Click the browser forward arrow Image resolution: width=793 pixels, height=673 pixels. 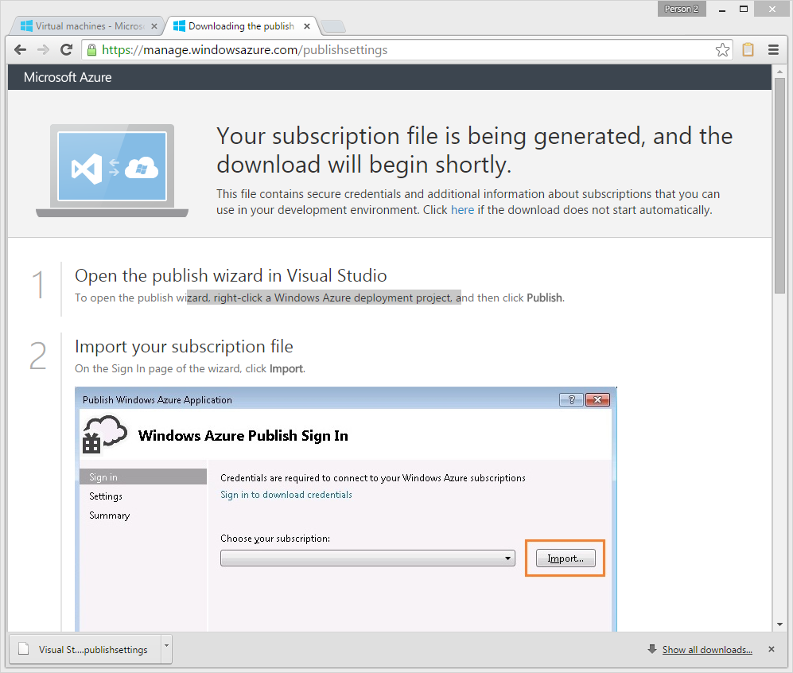pos(44,49)
